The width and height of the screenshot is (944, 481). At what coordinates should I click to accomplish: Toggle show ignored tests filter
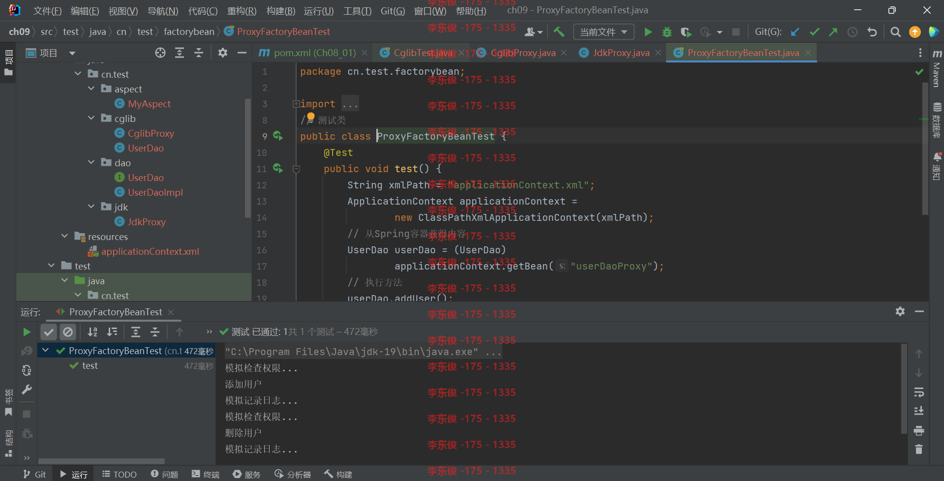click(68, 332)
